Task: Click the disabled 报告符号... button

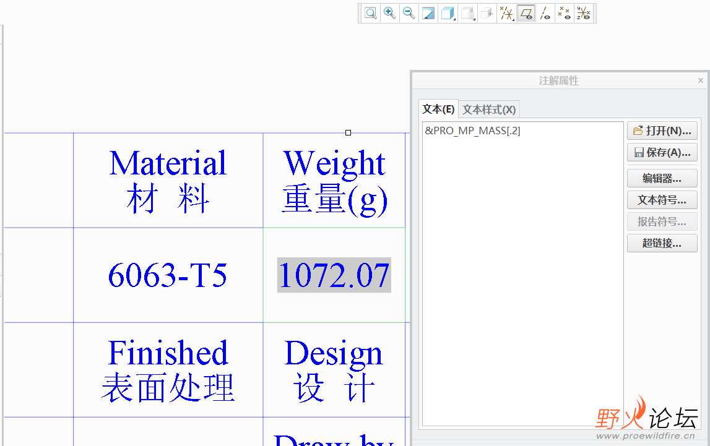Action: [x=662, y=221]
